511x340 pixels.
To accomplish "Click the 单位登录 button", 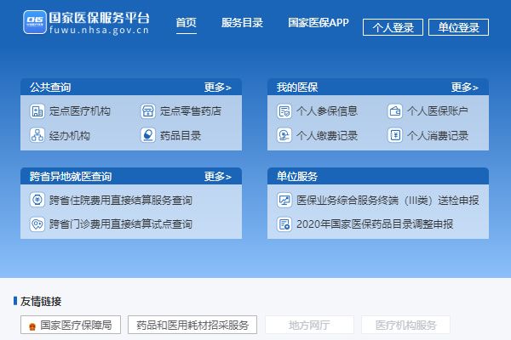I will pos(458,27).
